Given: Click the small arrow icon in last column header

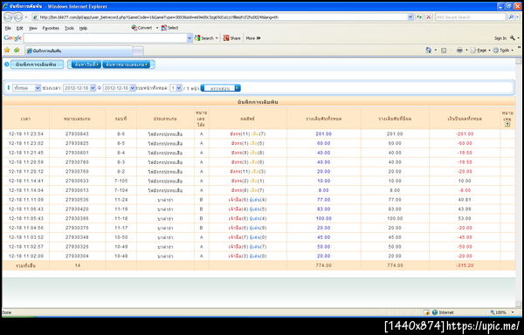Looking at the screenshot, I should [507, 124].
